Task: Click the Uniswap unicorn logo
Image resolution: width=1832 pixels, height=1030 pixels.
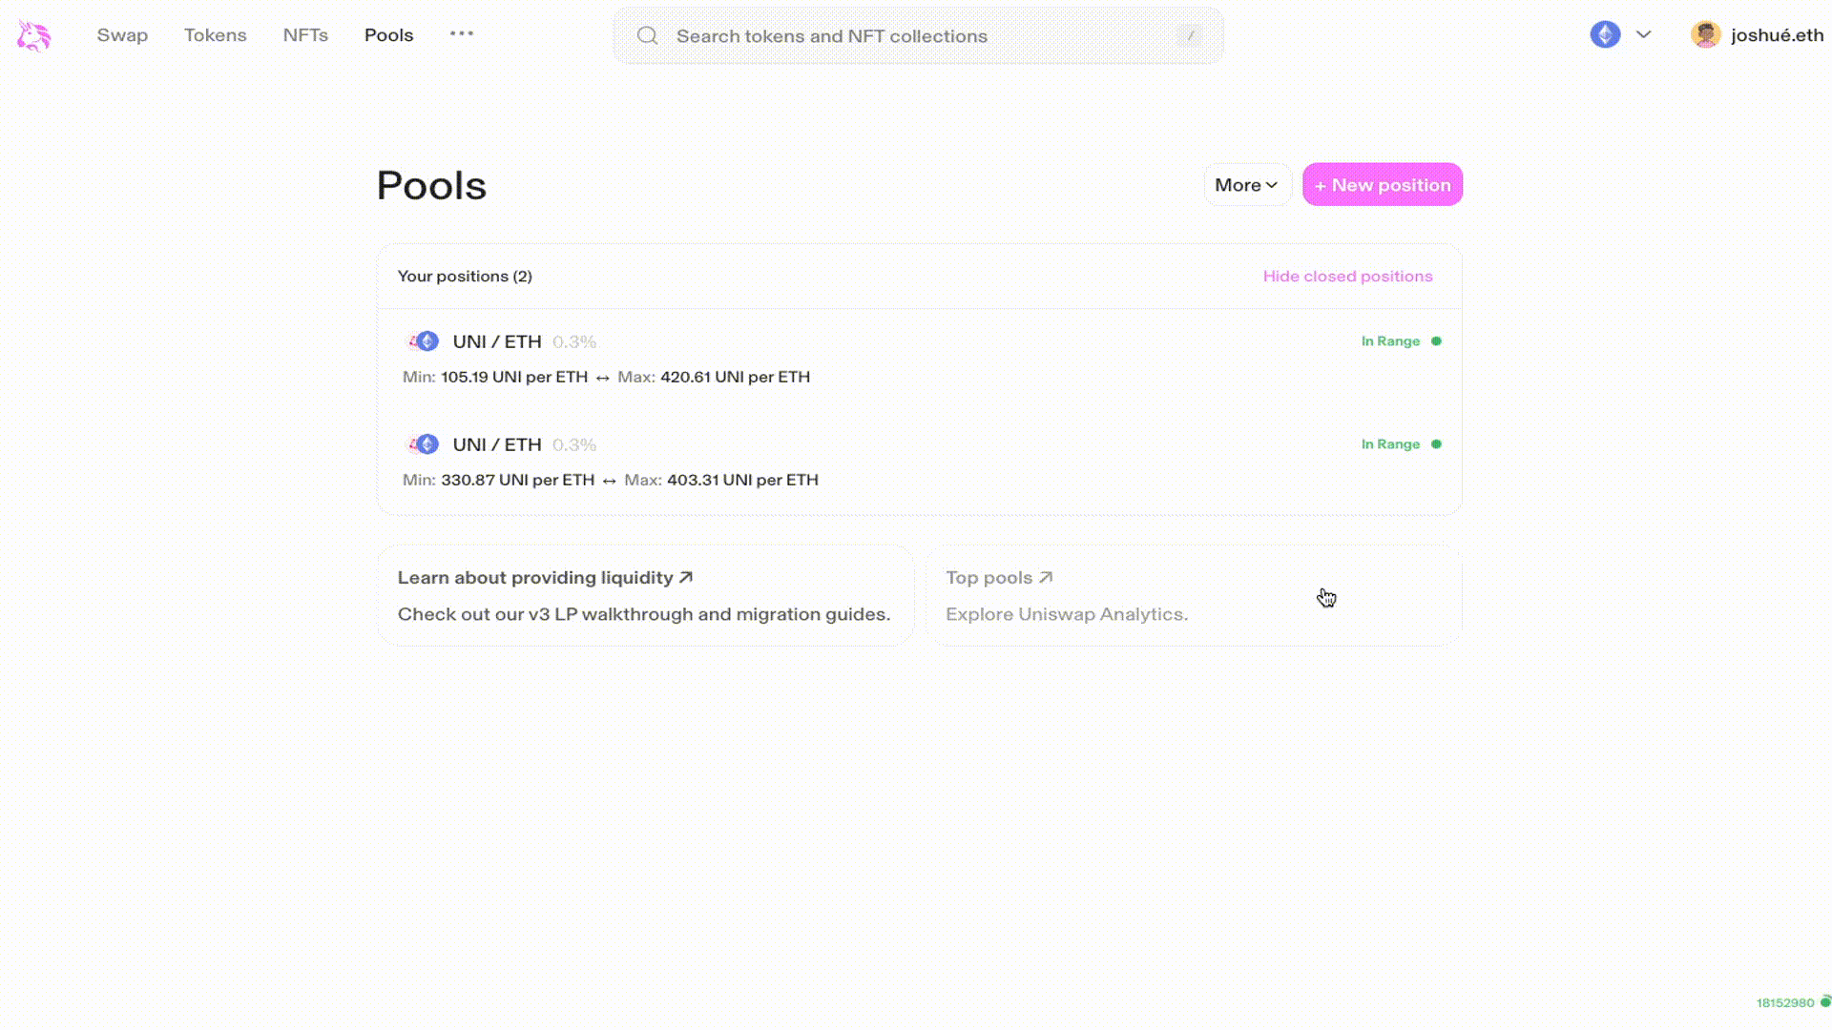Action: tap(33, 35)
